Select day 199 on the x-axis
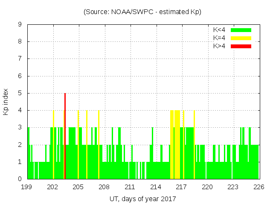This screenshot has height=205, width=273. coord(27,187)
